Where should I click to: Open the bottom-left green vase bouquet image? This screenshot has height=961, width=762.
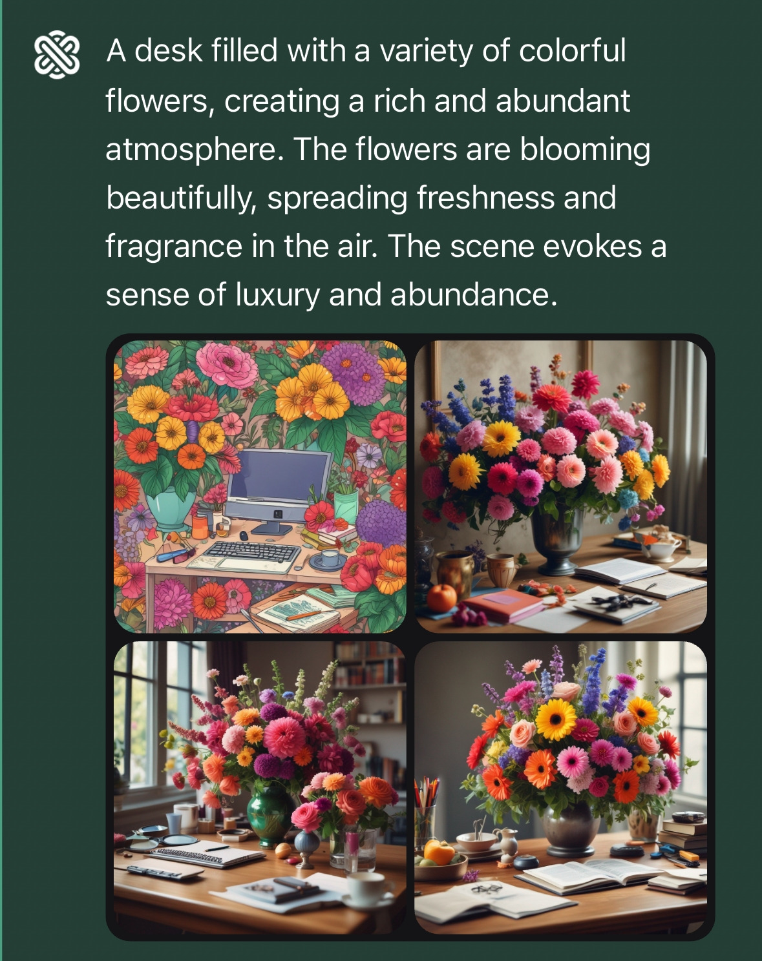tap(260, 787)
